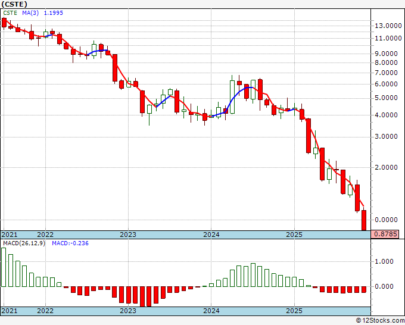Click the tallest green MACD bar at 2021 start
405x325 pixels.
tap(4, 267)
